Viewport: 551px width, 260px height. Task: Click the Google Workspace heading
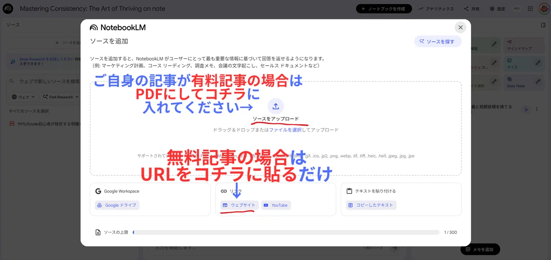122,191
